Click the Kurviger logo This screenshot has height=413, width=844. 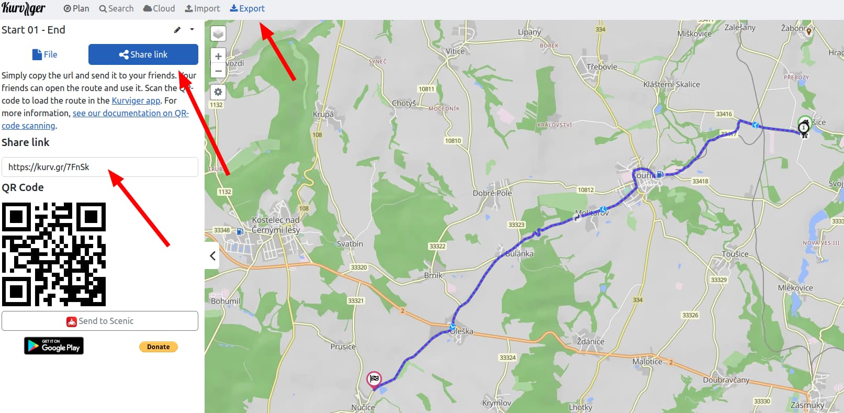tap(24, 8)
